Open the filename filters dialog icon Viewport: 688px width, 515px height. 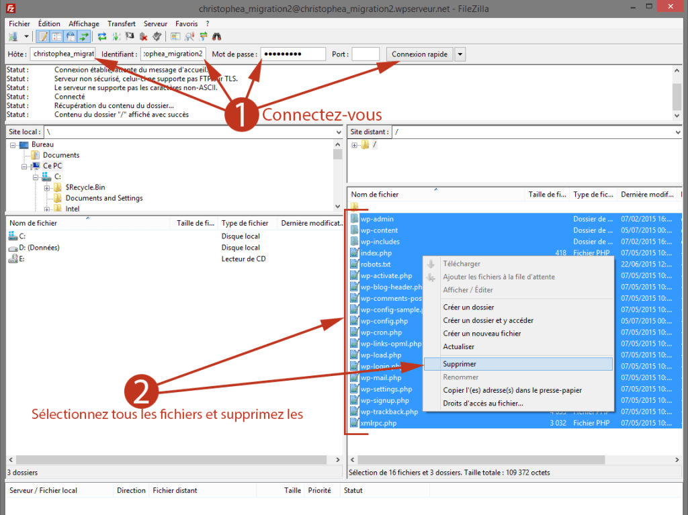tap(175, 37)
